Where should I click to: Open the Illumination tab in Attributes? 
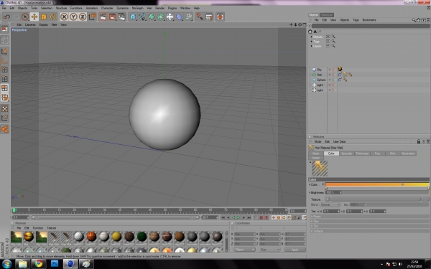click(408, 154)
